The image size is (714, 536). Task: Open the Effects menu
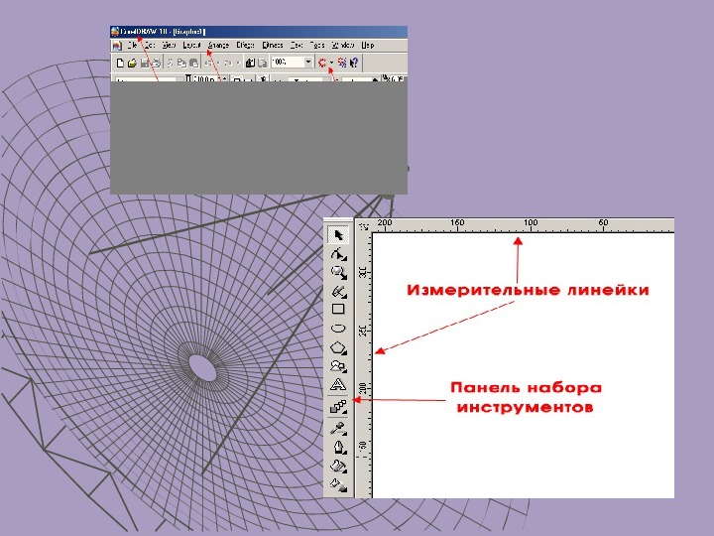(x=245, y=45)
